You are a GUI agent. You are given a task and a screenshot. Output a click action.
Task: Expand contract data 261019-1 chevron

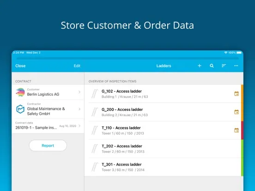click(x=79, y=126)
